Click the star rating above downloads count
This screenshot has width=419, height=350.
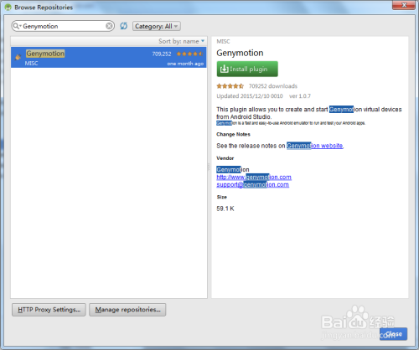(x=230, y=86)
